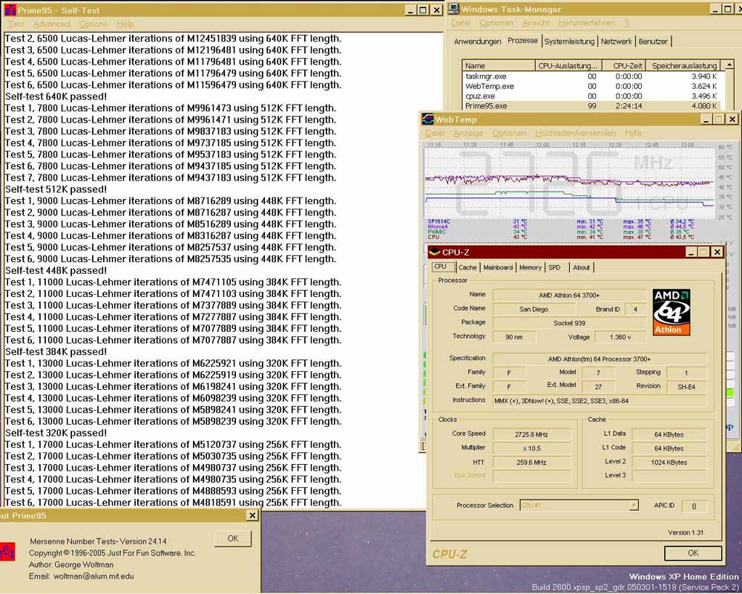Open the Test menu in Prime95
The image size is (742, 594).
tap(15, 24)
